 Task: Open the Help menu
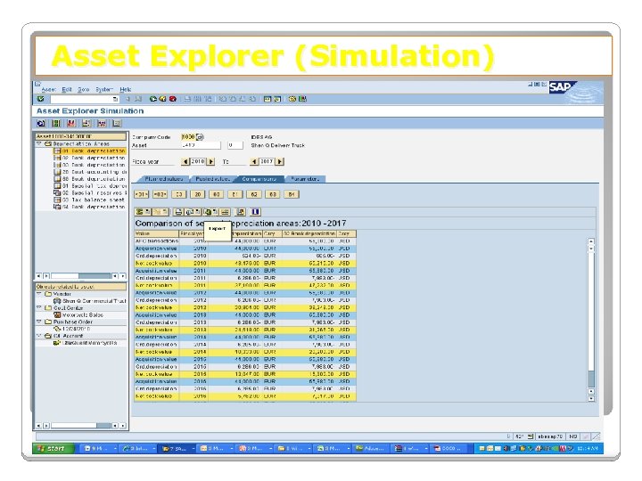tap(126, 90)
